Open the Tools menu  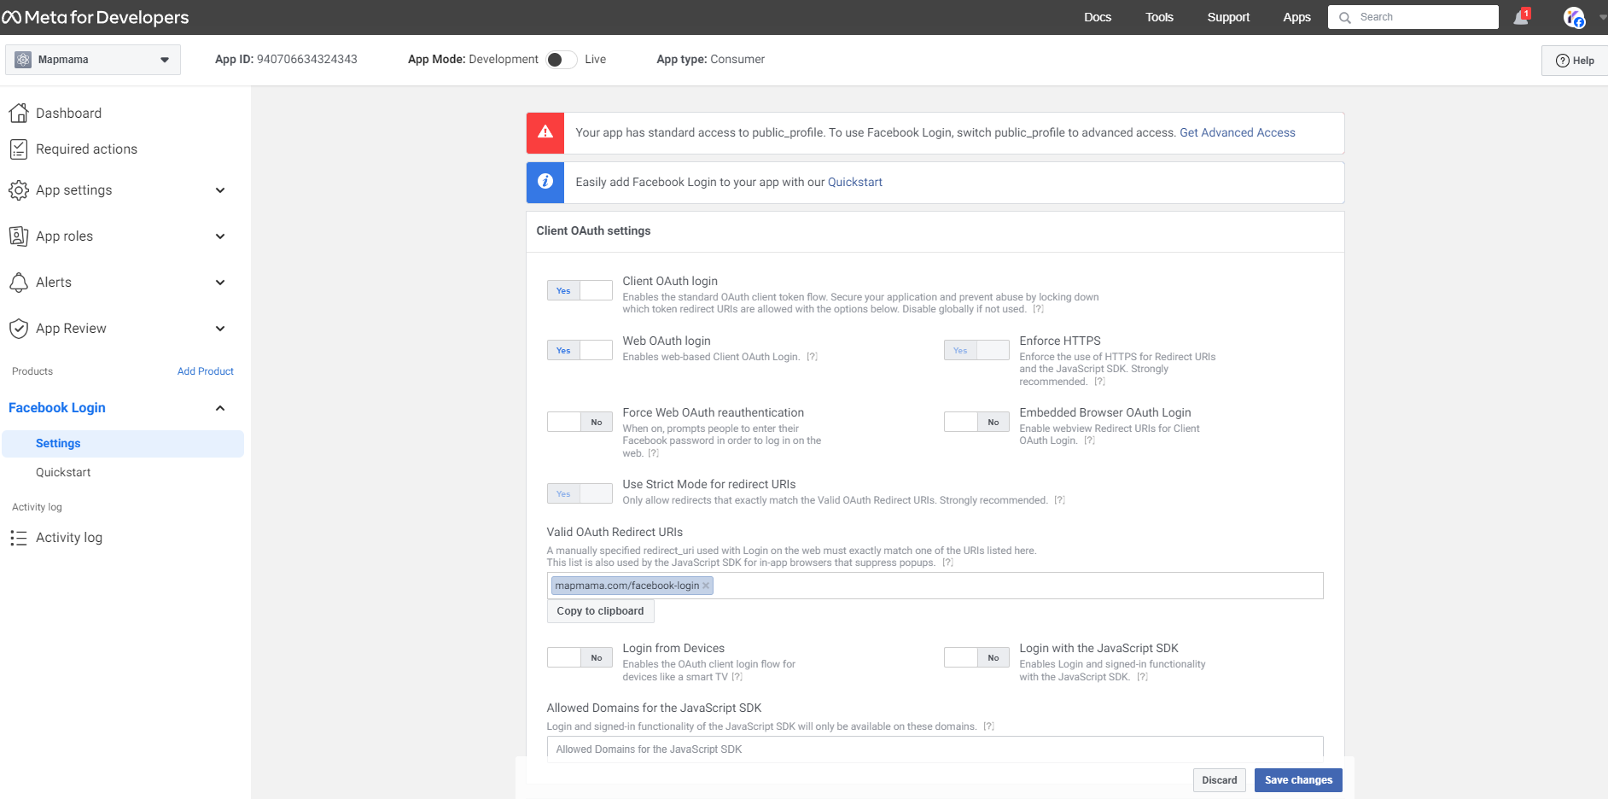[1159, 17]
